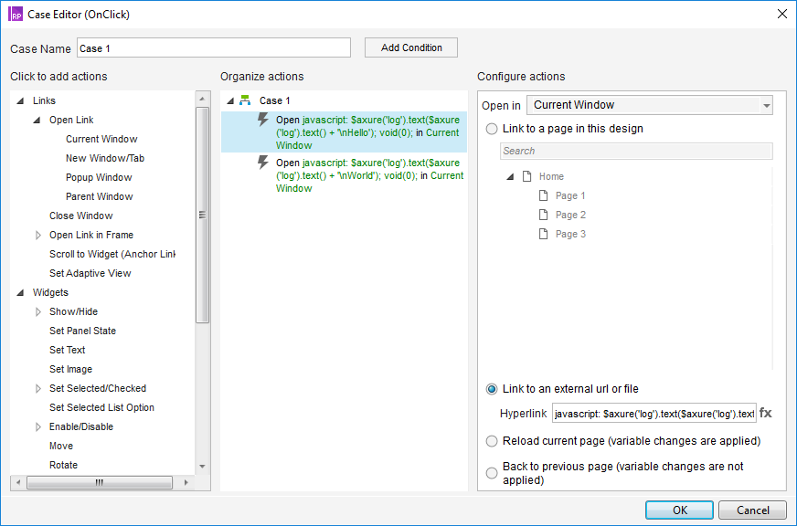This screenshot has width=797, height=526.
Task: Choose Back to previous page option
Action: (x=493, y=473)
